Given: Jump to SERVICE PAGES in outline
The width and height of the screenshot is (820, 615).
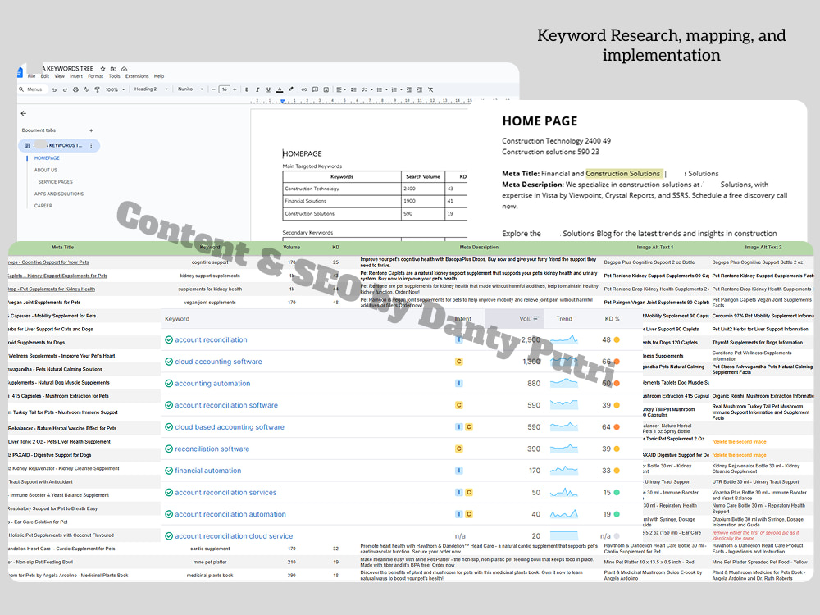Looking at the screenshot, I should [56, 182].
